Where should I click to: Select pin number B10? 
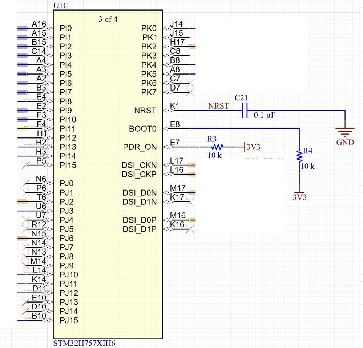[x=39, y=316]
